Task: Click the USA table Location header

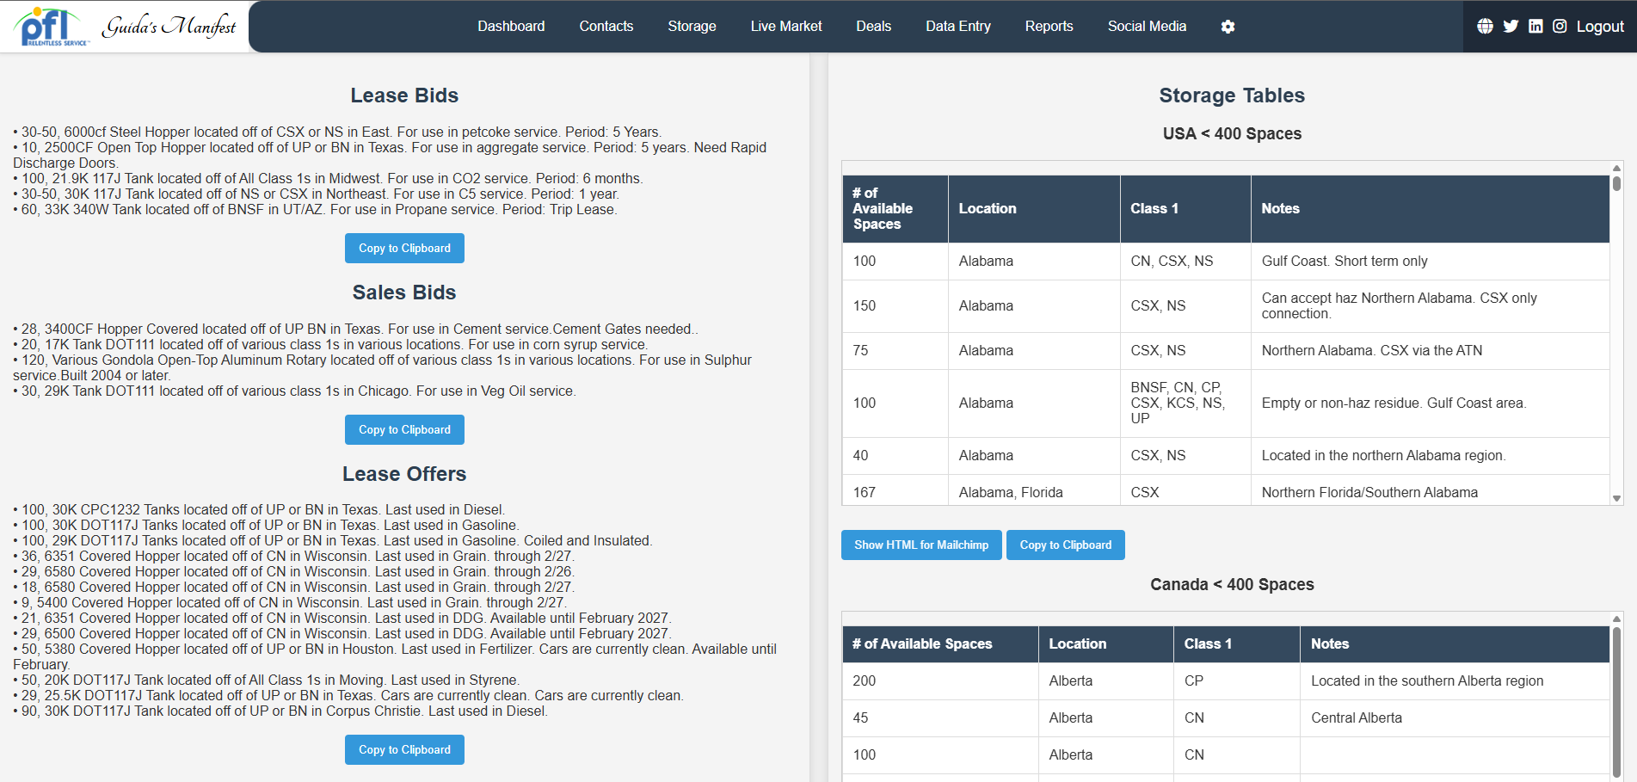Action: tap(1034, 209)
